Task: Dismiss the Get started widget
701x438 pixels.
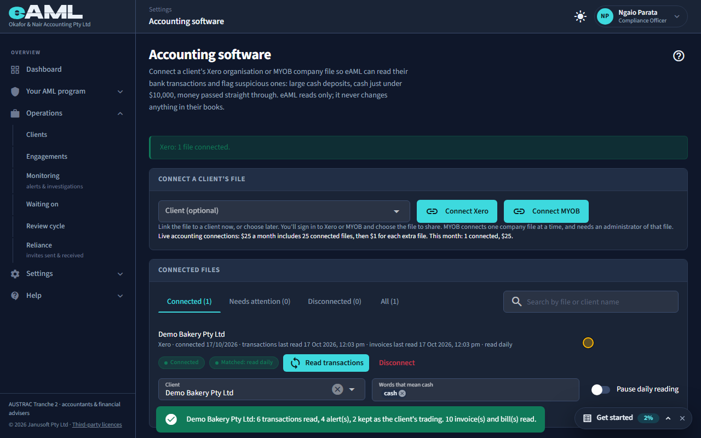Action: pyautogui.click(x=682, y=418)
